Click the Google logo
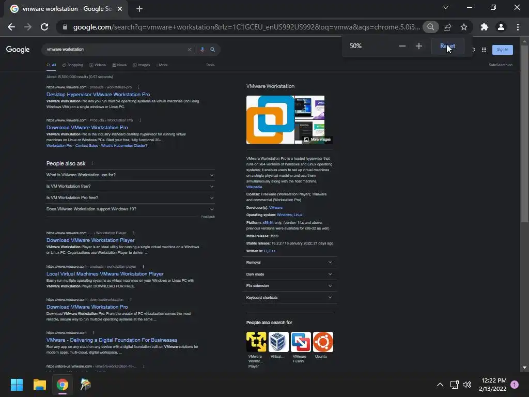The height and width of the screenshot is (397, 529). point(18,50)
